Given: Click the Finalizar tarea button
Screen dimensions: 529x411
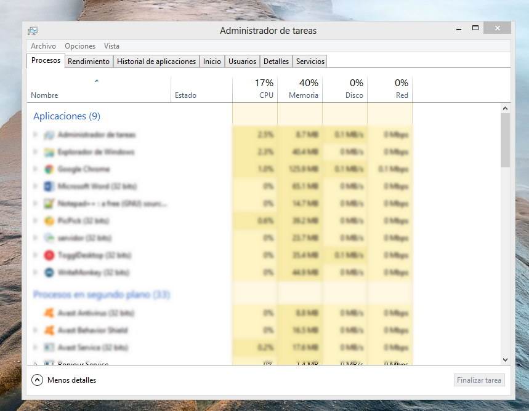Looking at the screenshot, I should click(x=479, y=380).
